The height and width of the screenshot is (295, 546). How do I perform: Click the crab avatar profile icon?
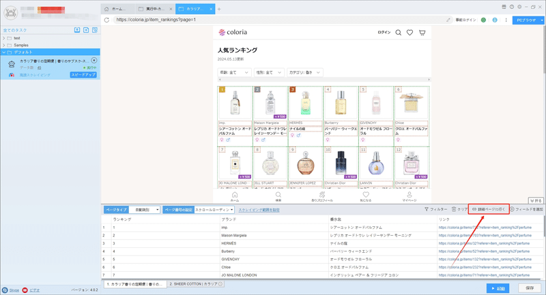(11, 13)
